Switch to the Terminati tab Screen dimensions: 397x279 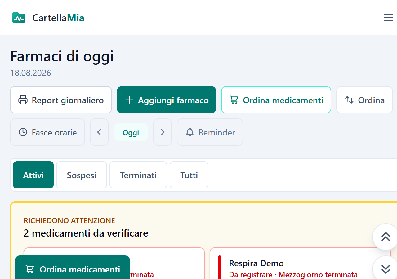coord(138,175)
